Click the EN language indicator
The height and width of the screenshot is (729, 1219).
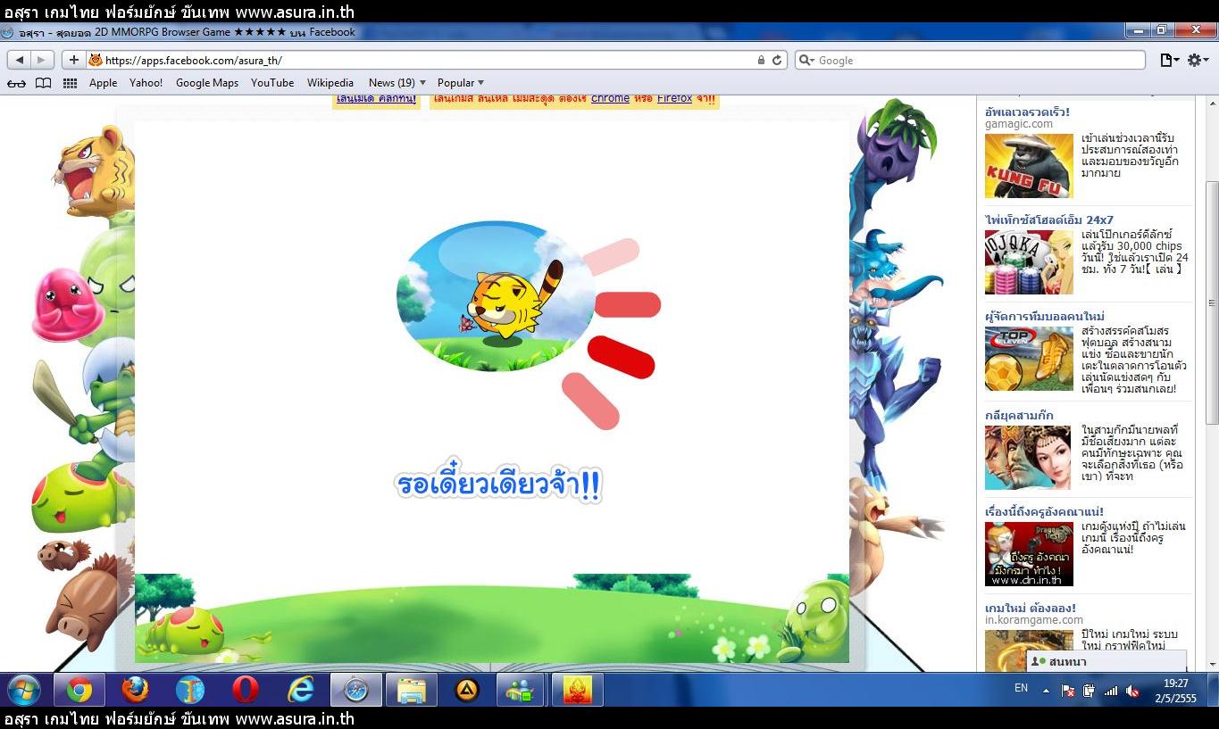(x=1021, y=688)
